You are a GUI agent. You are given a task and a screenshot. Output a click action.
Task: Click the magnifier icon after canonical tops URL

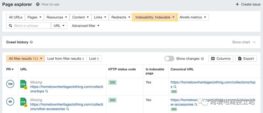click(175, 87)
